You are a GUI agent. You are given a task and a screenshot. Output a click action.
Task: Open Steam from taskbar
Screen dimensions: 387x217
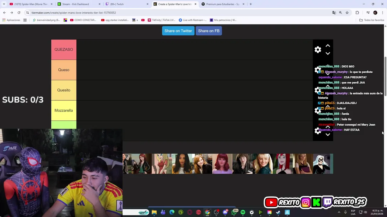(278, 212)
